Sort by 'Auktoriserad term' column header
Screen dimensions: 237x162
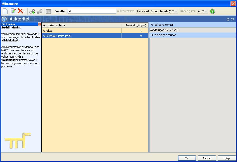(82, 25)
